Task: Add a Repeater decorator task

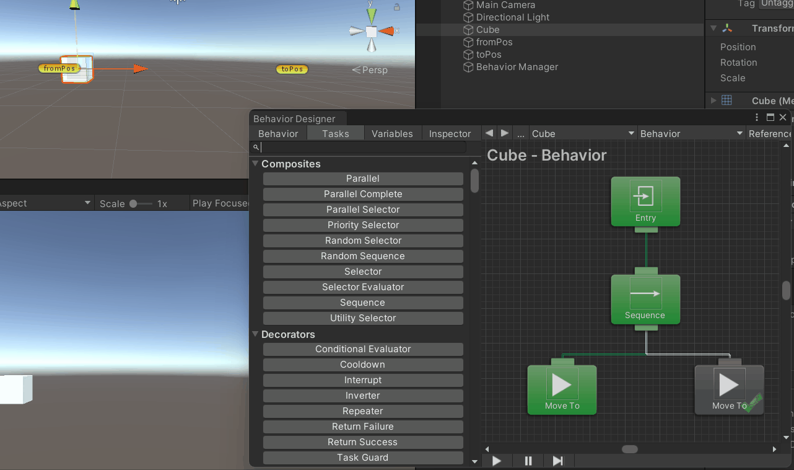Action: tap(363, 411)
